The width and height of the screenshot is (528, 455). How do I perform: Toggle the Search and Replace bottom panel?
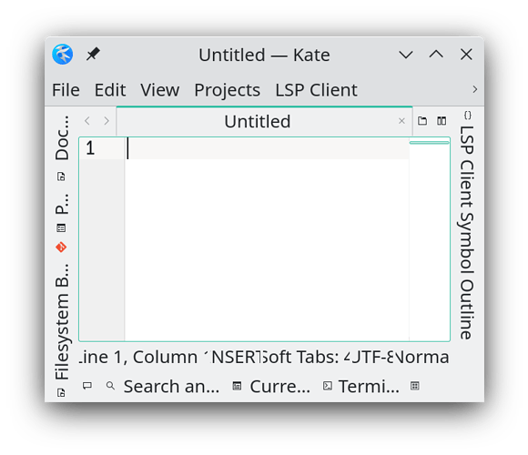[x=163, y=386]
